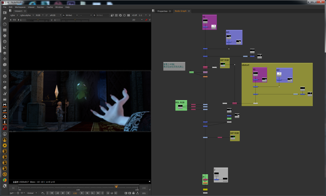326x196 pixels.
Task: Jump to the last frame
Action: (x=98, y=193)
